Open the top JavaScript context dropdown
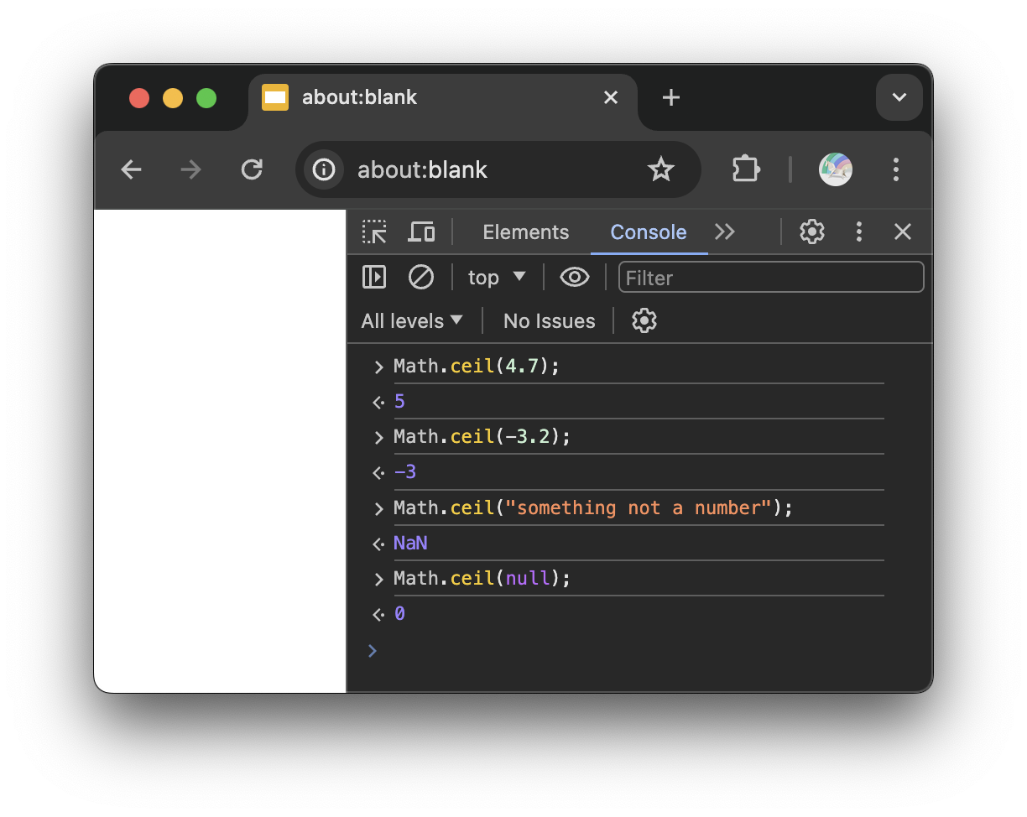Viewport: 1027px width, 817px height. 497,277
